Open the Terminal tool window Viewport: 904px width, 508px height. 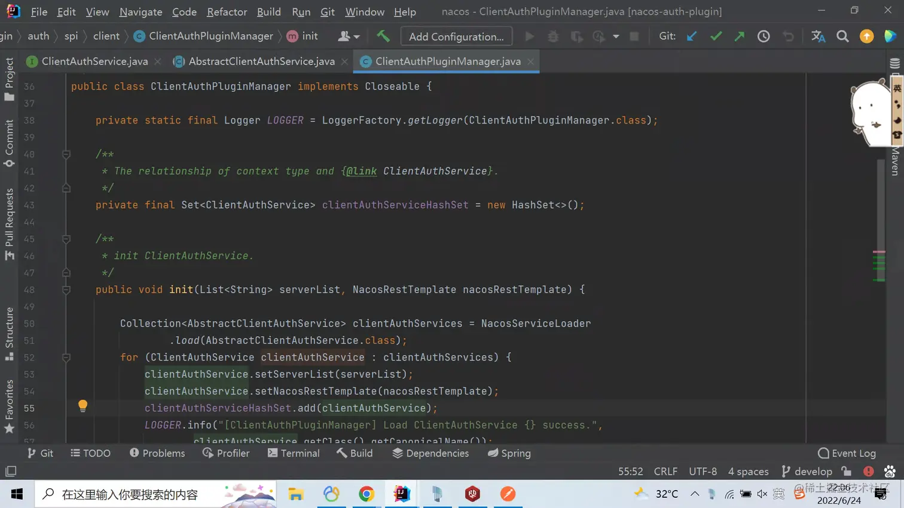pyautogui.click(x=294, y=453)
